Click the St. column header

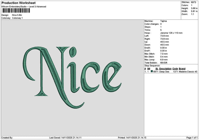[x=157, y=69]
